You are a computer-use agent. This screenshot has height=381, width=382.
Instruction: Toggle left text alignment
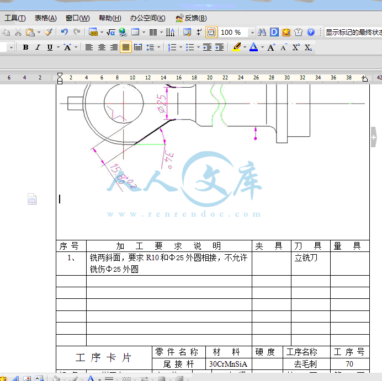coord(89,47)
